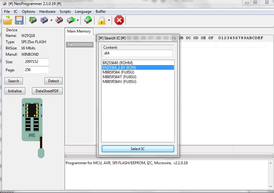Open the Hardware menu
The height and width of the screenshot is (193, 274).
pyautogui.click(x=47, y=12)
